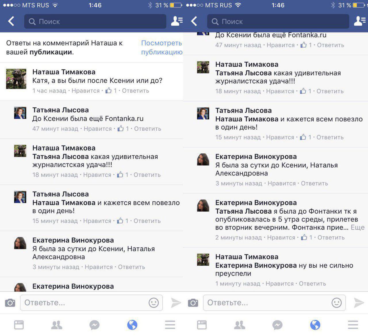The image size is (368, 336).
Task: Open friend requests icon in right screen header
Action: pos(360,21)
